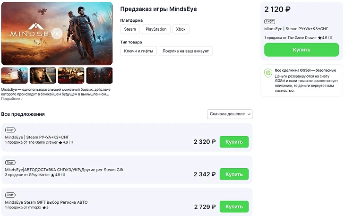Click the star icon in GPay Market offer
345x216 pixels.
52,175
